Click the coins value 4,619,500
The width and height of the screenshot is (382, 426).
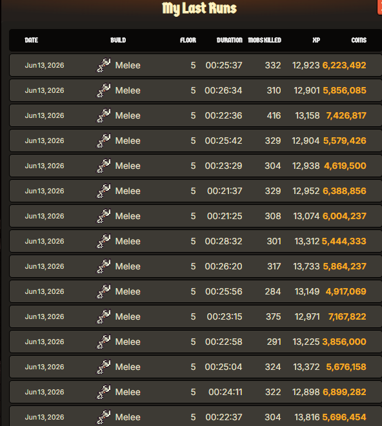pyautogui.click(x=345, y=166)
